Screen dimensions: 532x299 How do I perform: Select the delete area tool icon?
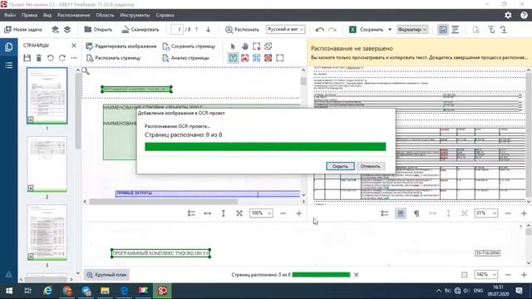point(257,47)
